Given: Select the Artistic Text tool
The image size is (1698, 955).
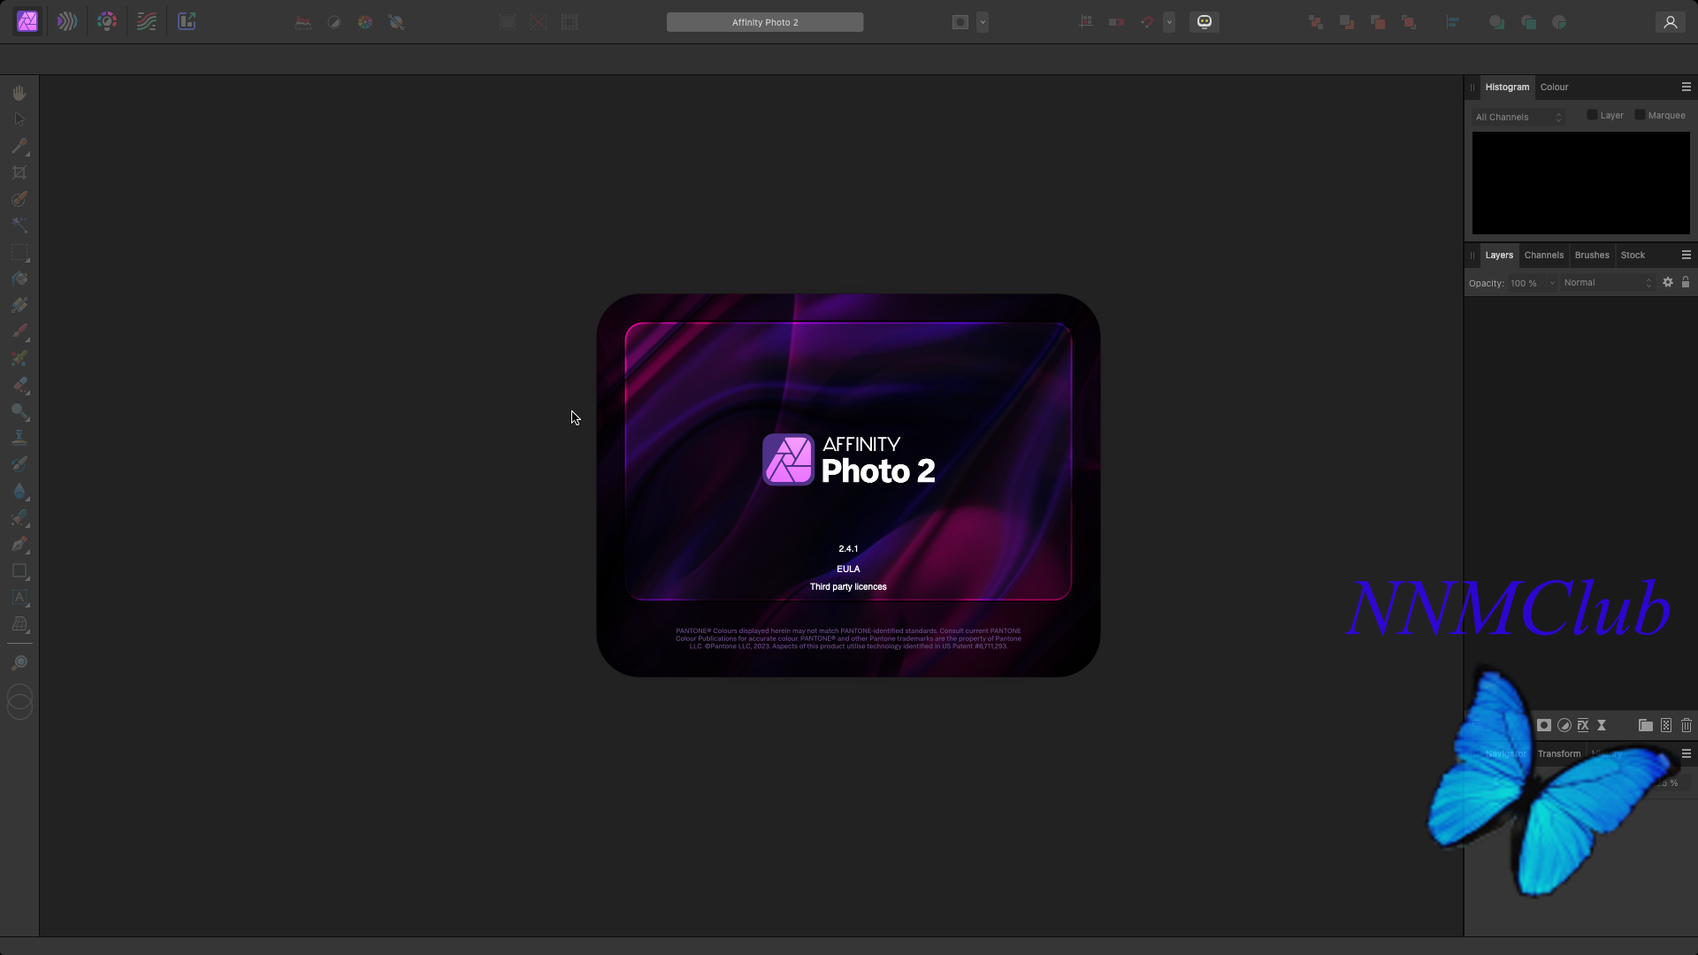Looking at the screenshot, I should (x=19, y=598).
